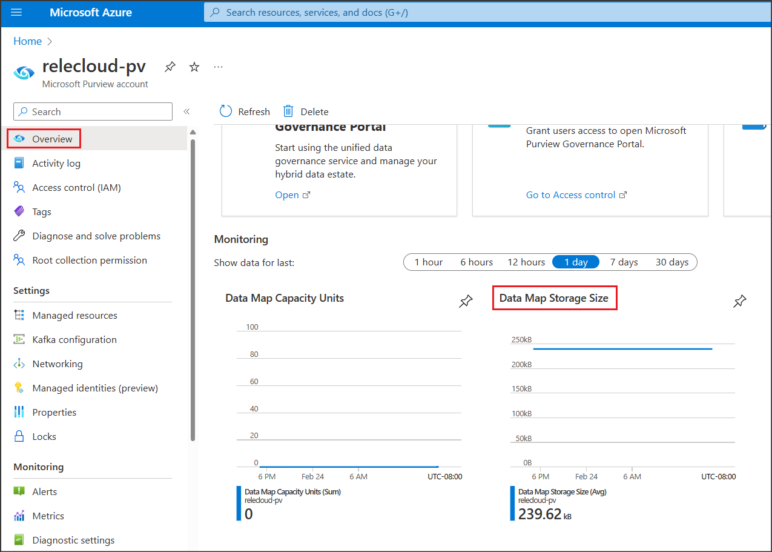Click the Metrics chart icon
This screenshot has height=552, width=772.
[x=19, y=516]
